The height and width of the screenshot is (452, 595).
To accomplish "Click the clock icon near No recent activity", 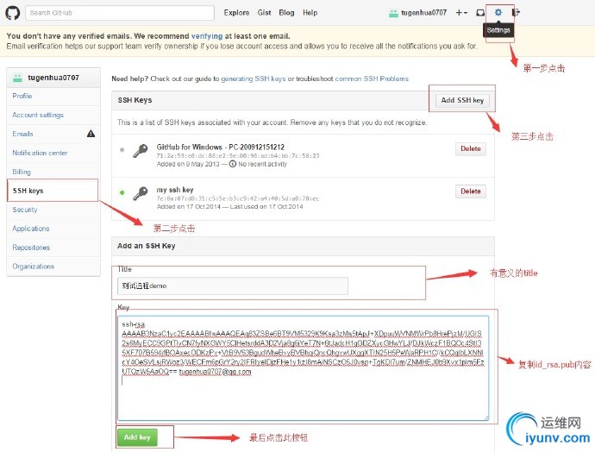I will (233, 164).
